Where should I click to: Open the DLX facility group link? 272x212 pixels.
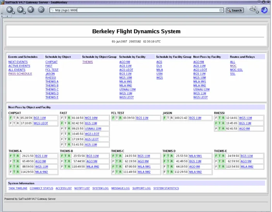point(159,66)
